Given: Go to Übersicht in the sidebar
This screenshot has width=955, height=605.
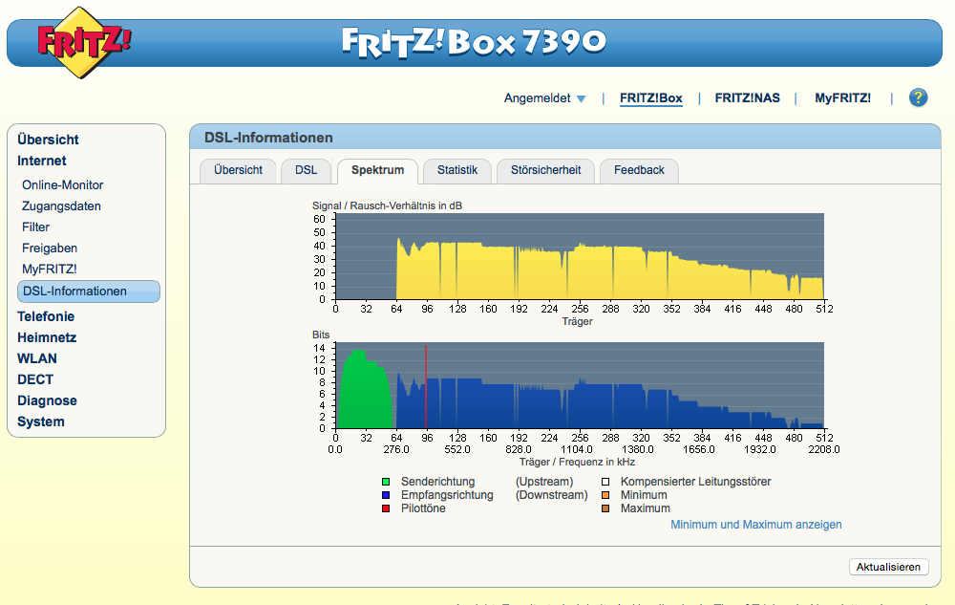Looking at the screenshot, I should pyautogui.click(x=48, y=140).
